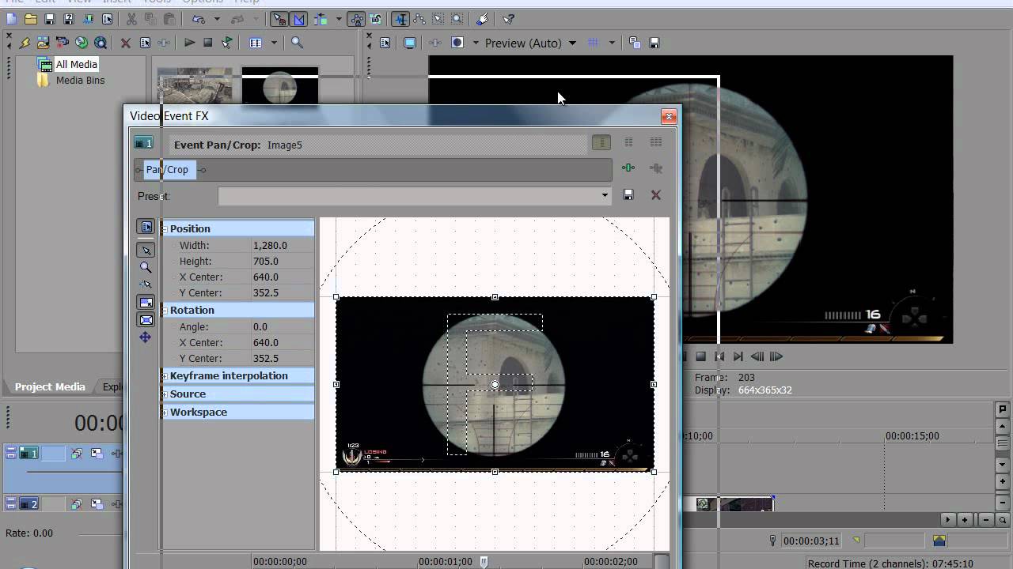This screenshot has height=569, width=1013.
Task: Create a new project from main toolbar
Action: point(11,19)
